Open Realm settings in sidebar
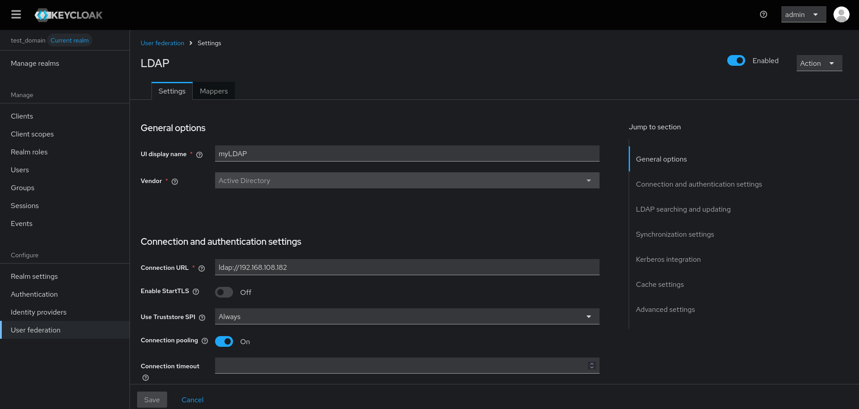Viewport: 859px width, 409px height. click(35, 277)
